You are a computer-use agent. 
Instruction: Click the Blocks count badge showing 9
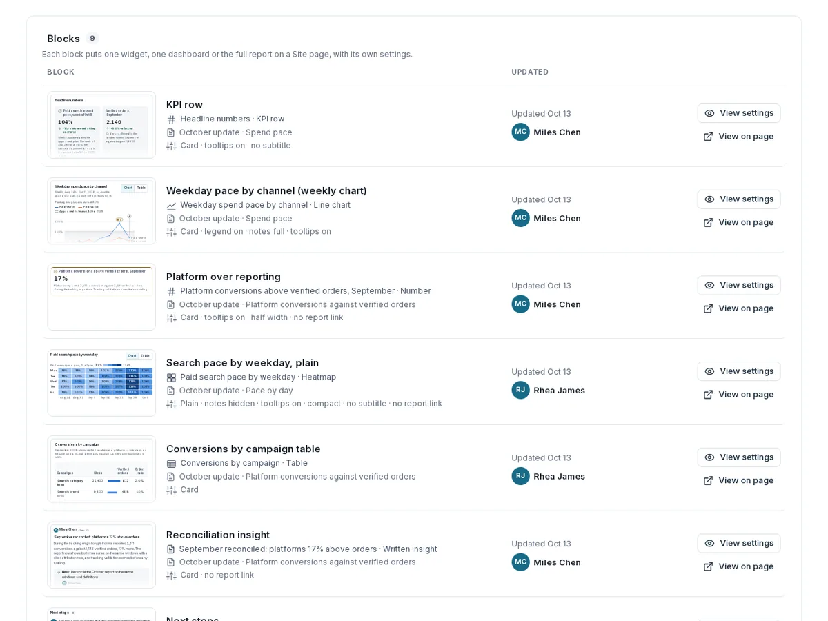coord(92,39)
